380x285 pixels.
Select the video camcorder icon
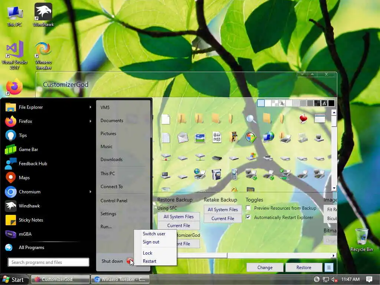[x=216, y=174]
